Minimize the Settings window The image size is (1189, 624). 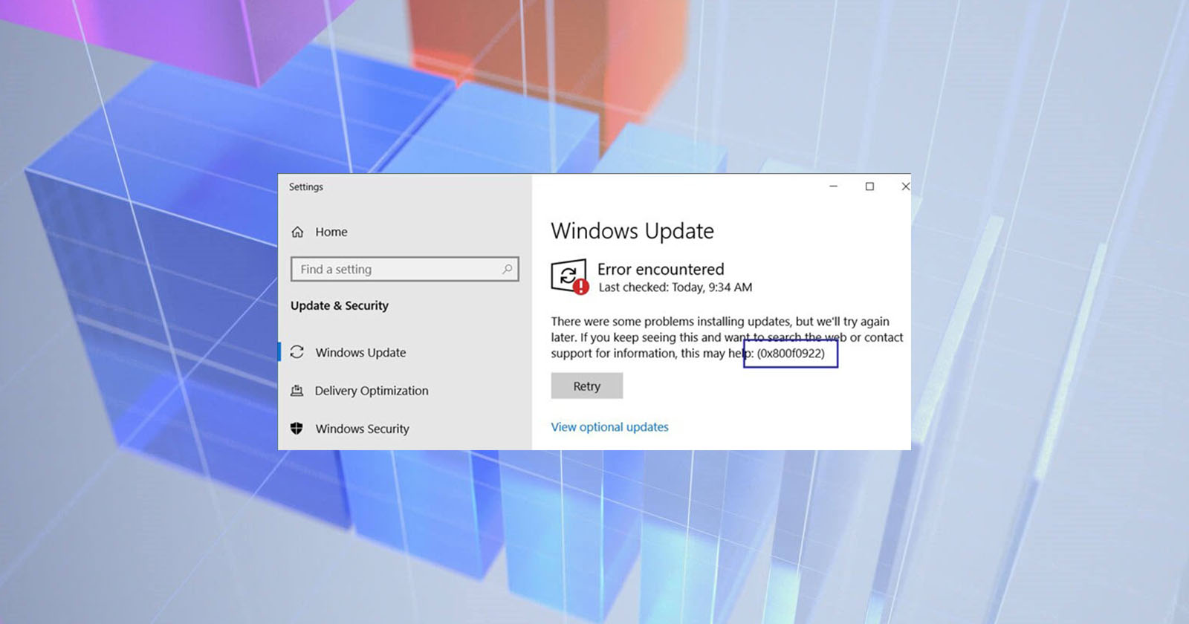coord(833,186)
